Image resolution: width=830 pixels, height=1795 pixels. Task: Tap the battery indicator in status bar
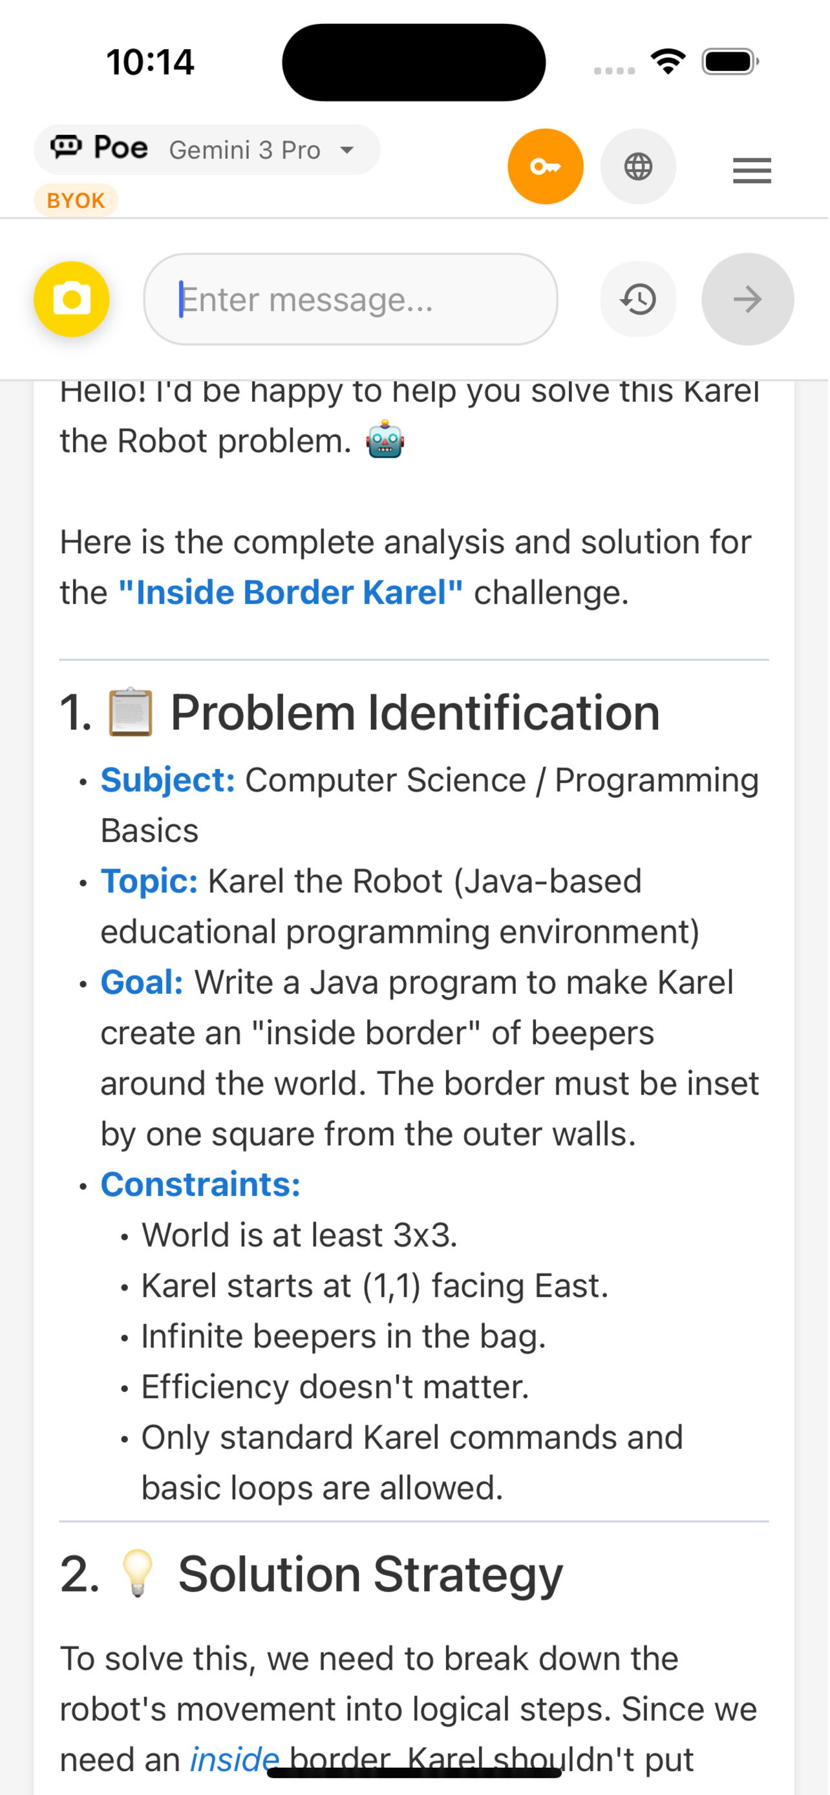tap(729, 61)
